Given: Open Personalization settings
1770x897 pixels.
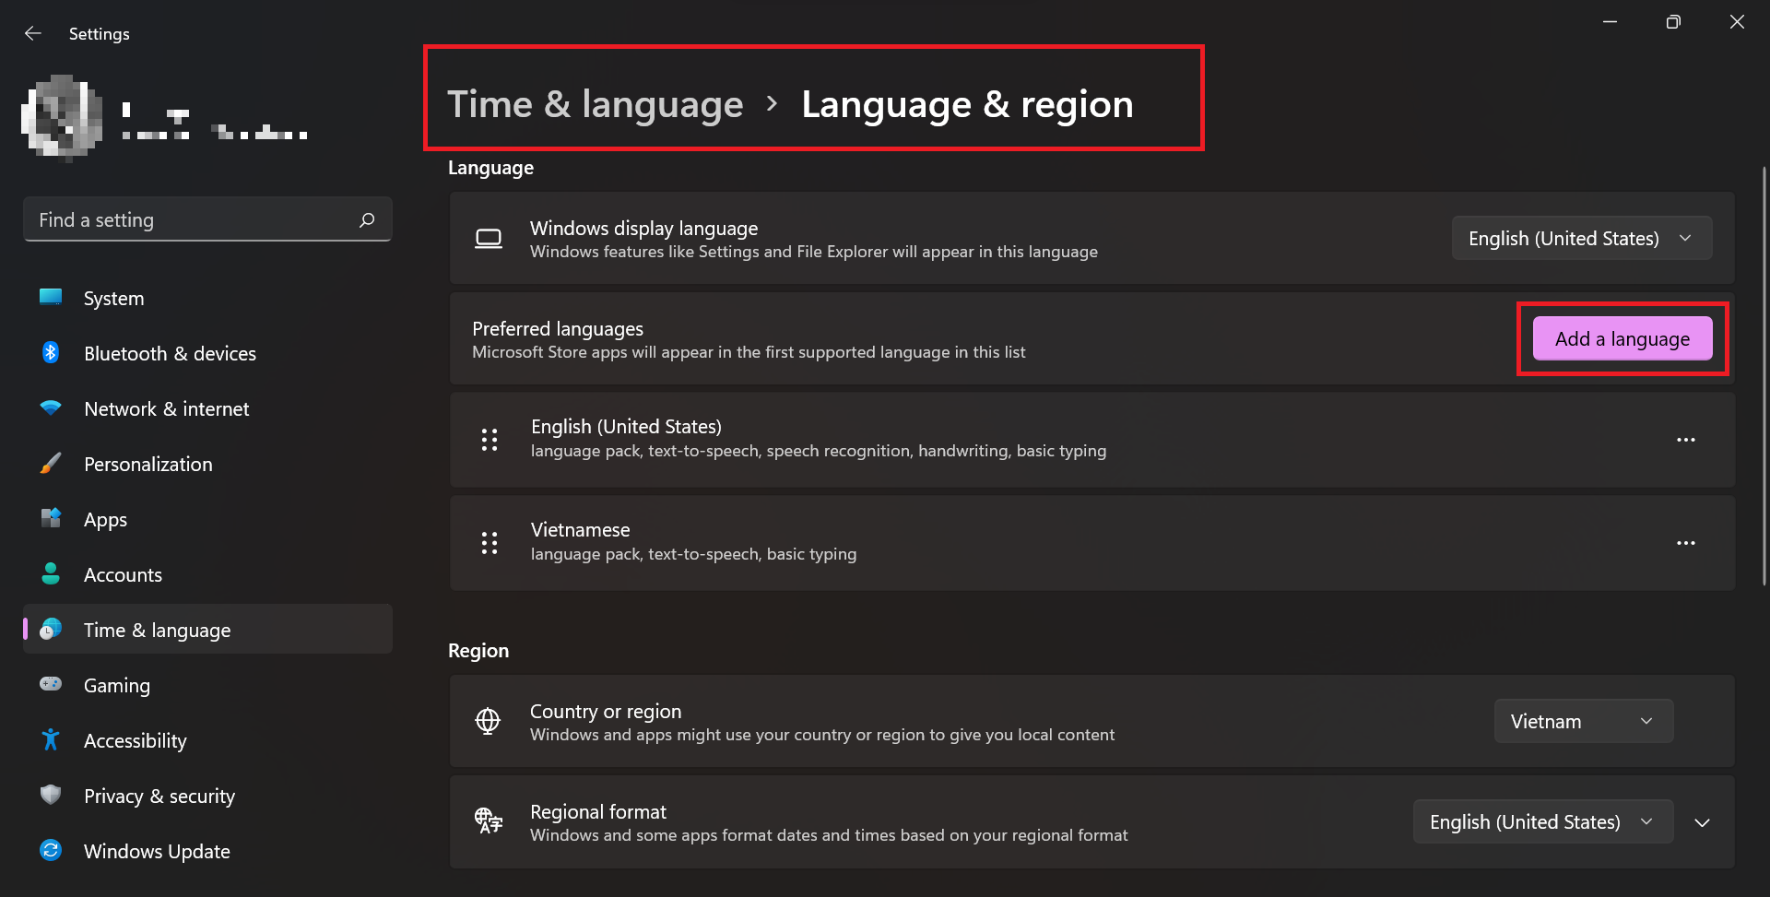Looking at the screenshot, I should [x=207, y=464].
